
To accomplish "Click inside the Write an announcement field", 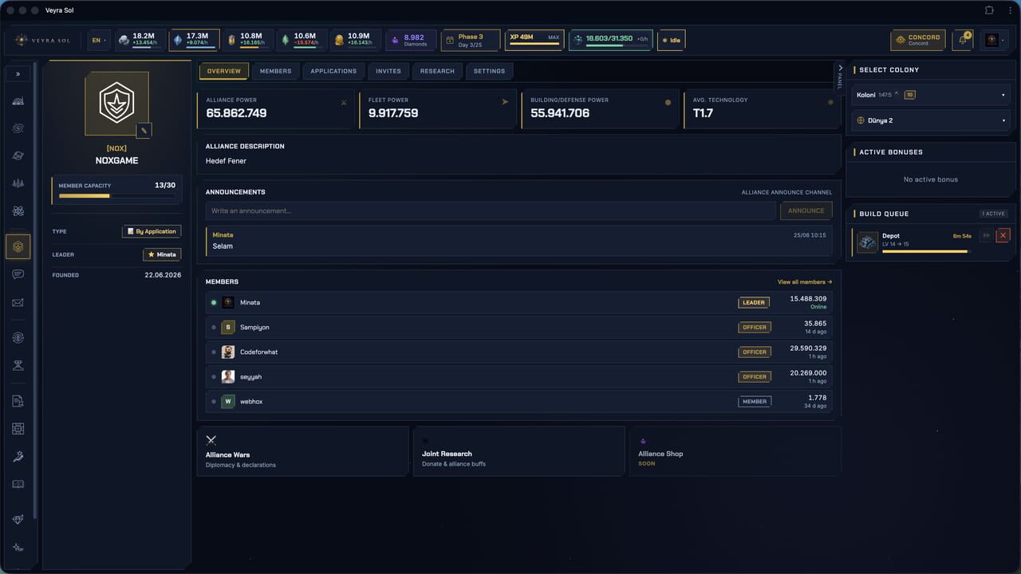I will click(491, 210).
